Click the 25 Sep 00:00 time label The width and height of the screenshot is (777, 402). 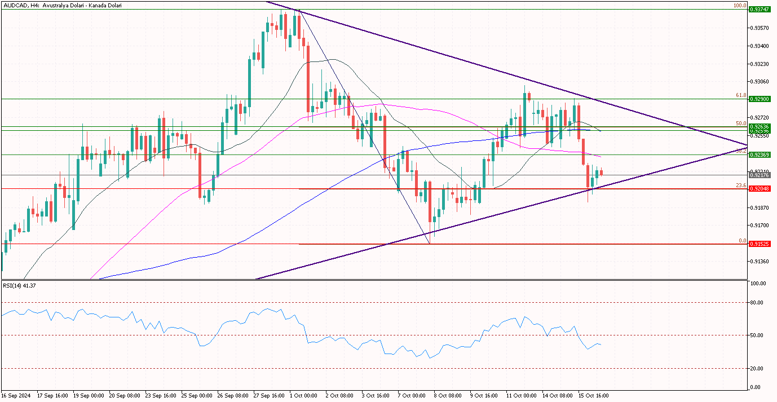coord(197,396)
